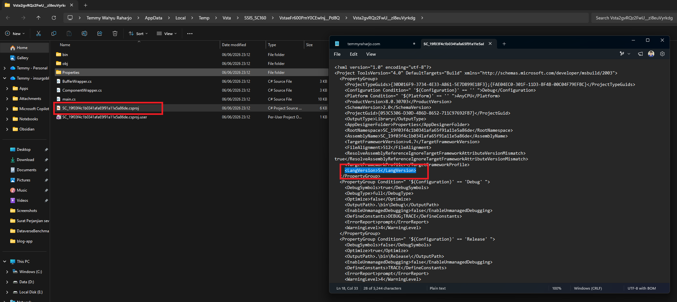The height and width of the screenshot is (302, 677).
Task: Click UTF-8 with BOM encoding status
Action: [642, 288]
